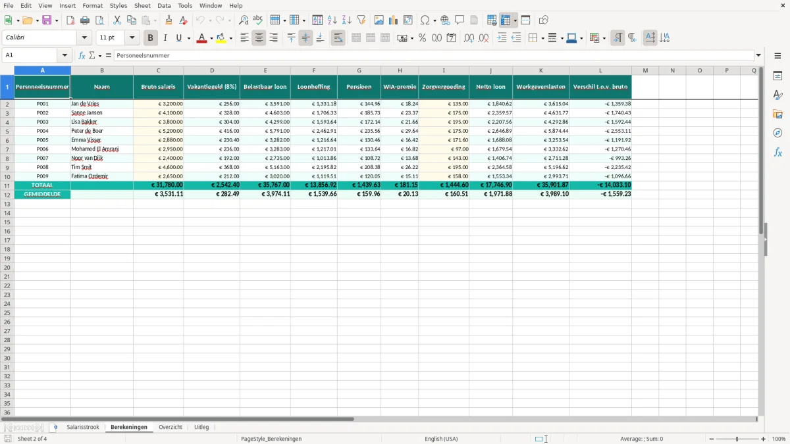Image resolution: width=790 pixels, height=444 pixels.
Task: Open the Sheet menu
Action: coord(142,5)
